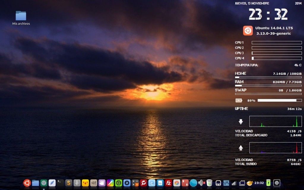Viewport: 304px width, 190px height.
Task: Click the green battery indicator in dock
Action: coord(268,183)
